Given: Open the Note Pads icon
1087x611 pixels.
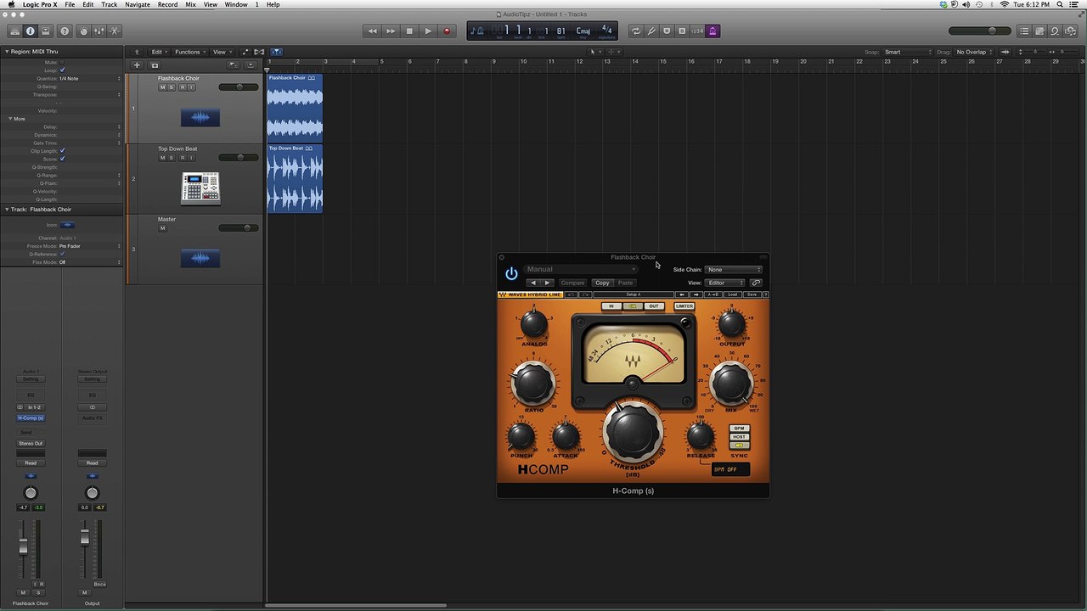Looking at the screenshot, I should coord(1039,31).
